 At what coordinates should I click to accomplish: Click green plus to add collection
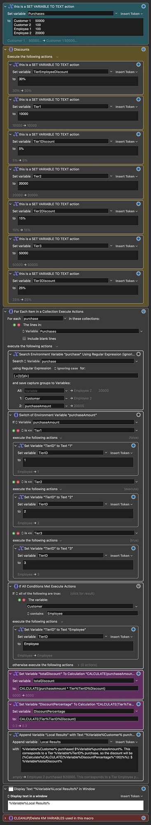click(x=15, y=325)
